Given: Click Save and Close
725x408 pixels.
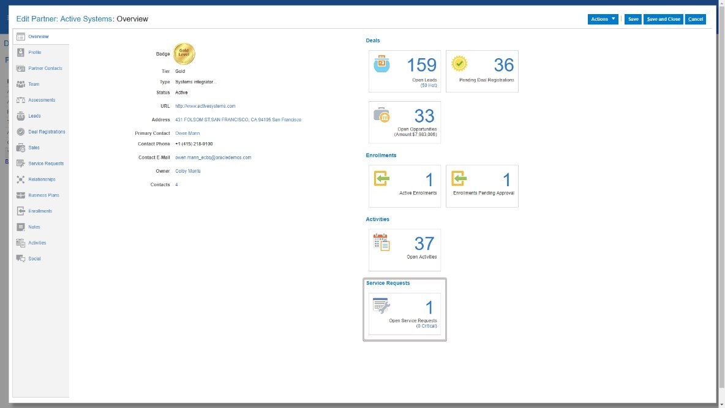Looking at the screenshot, I should click(x=663, y=19).
